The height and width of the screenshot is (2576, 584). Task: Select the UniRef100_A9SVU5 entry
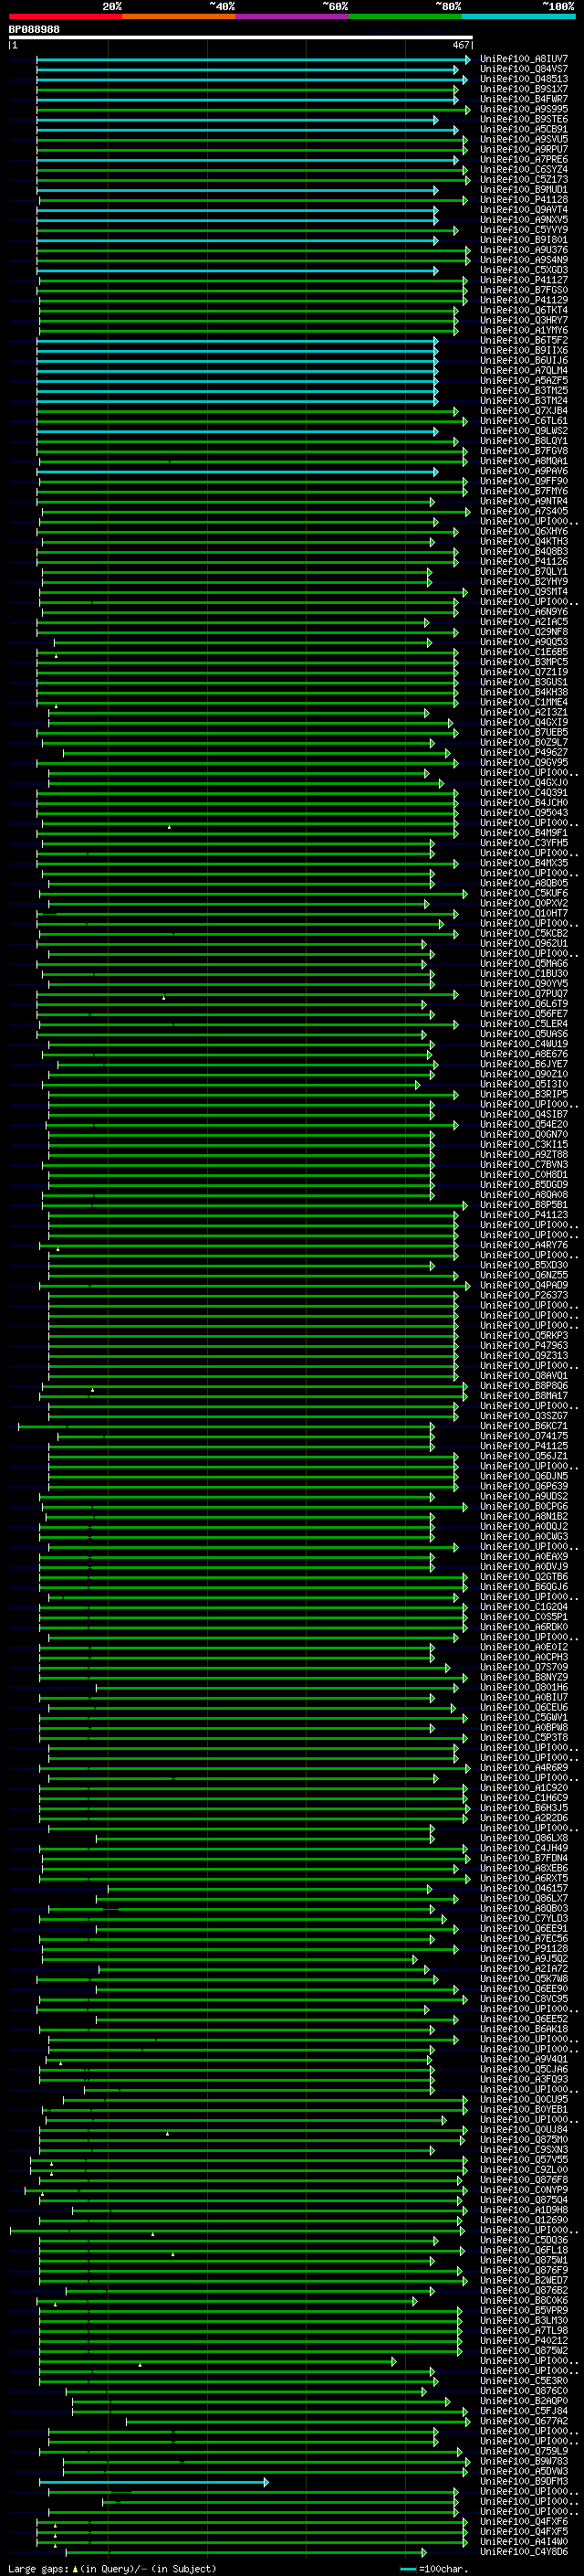pos(524,139)
